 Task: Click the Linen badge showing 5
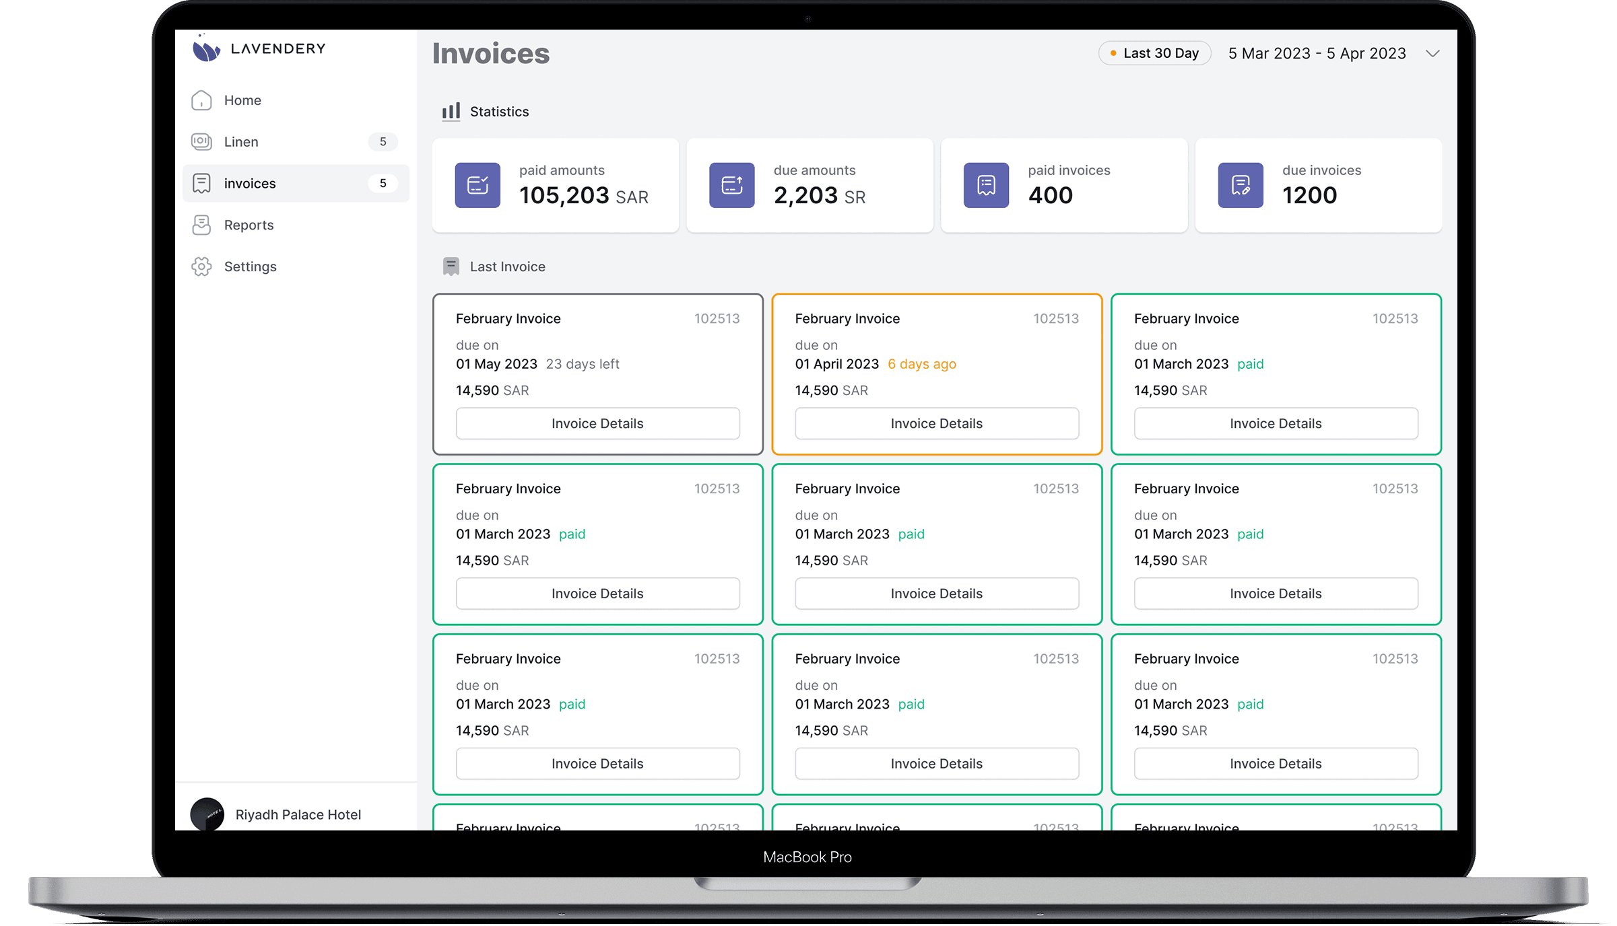coord(383,141)
